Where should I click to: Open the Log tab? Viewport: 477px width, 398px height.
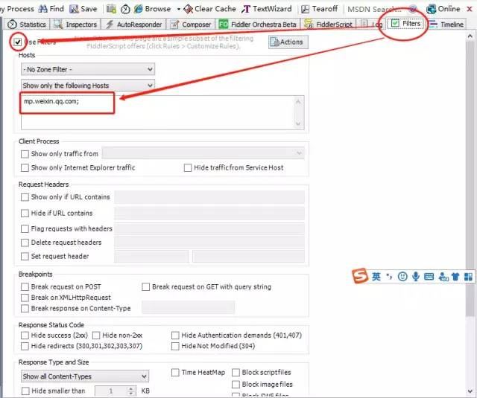click(372, 25)
